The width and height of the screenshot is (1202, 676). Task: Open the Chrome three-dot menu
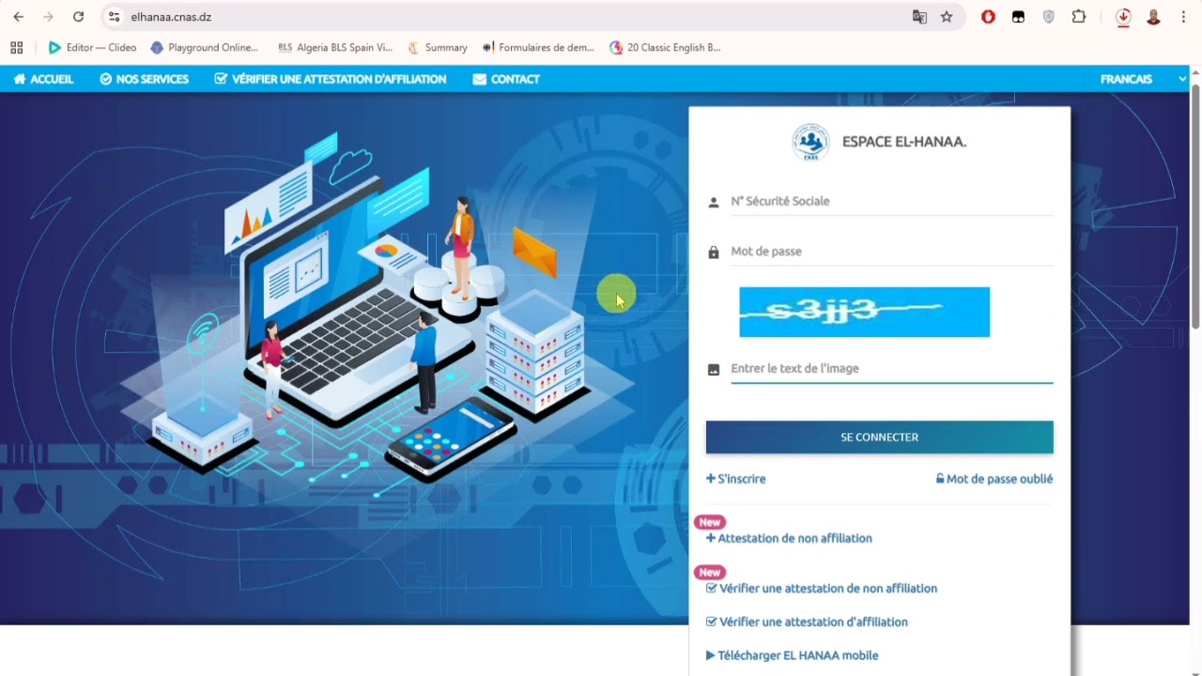[x=1183, y=17]
